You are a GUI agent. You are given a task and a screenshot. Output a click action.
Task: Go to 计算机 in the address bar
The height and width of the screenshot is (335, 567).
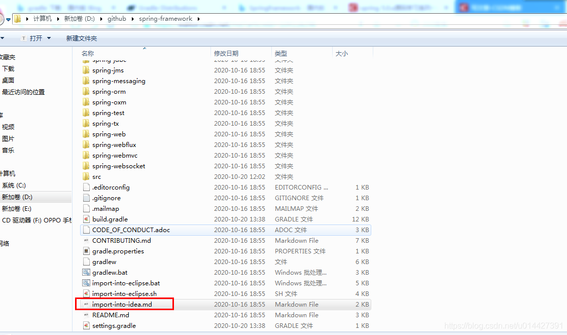[43, 19]
